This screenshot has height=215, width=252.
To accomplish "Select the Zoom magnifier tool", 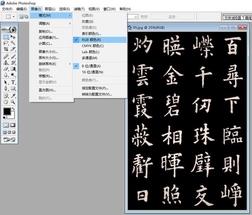I will click(13, 102).
